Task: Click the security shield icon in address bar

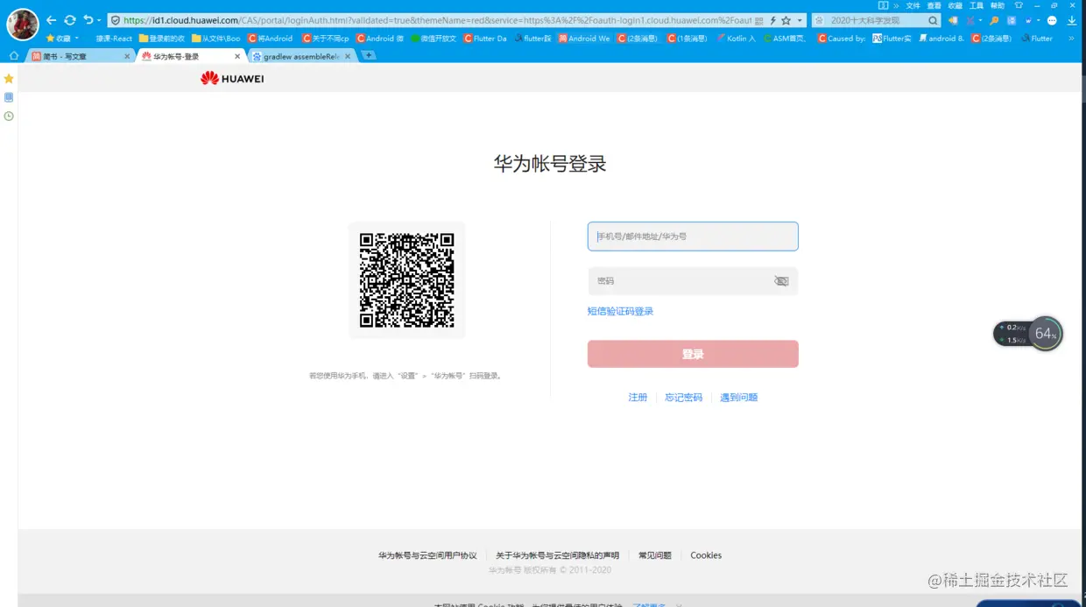Action: pyautogui.click(x=115, y=20)
